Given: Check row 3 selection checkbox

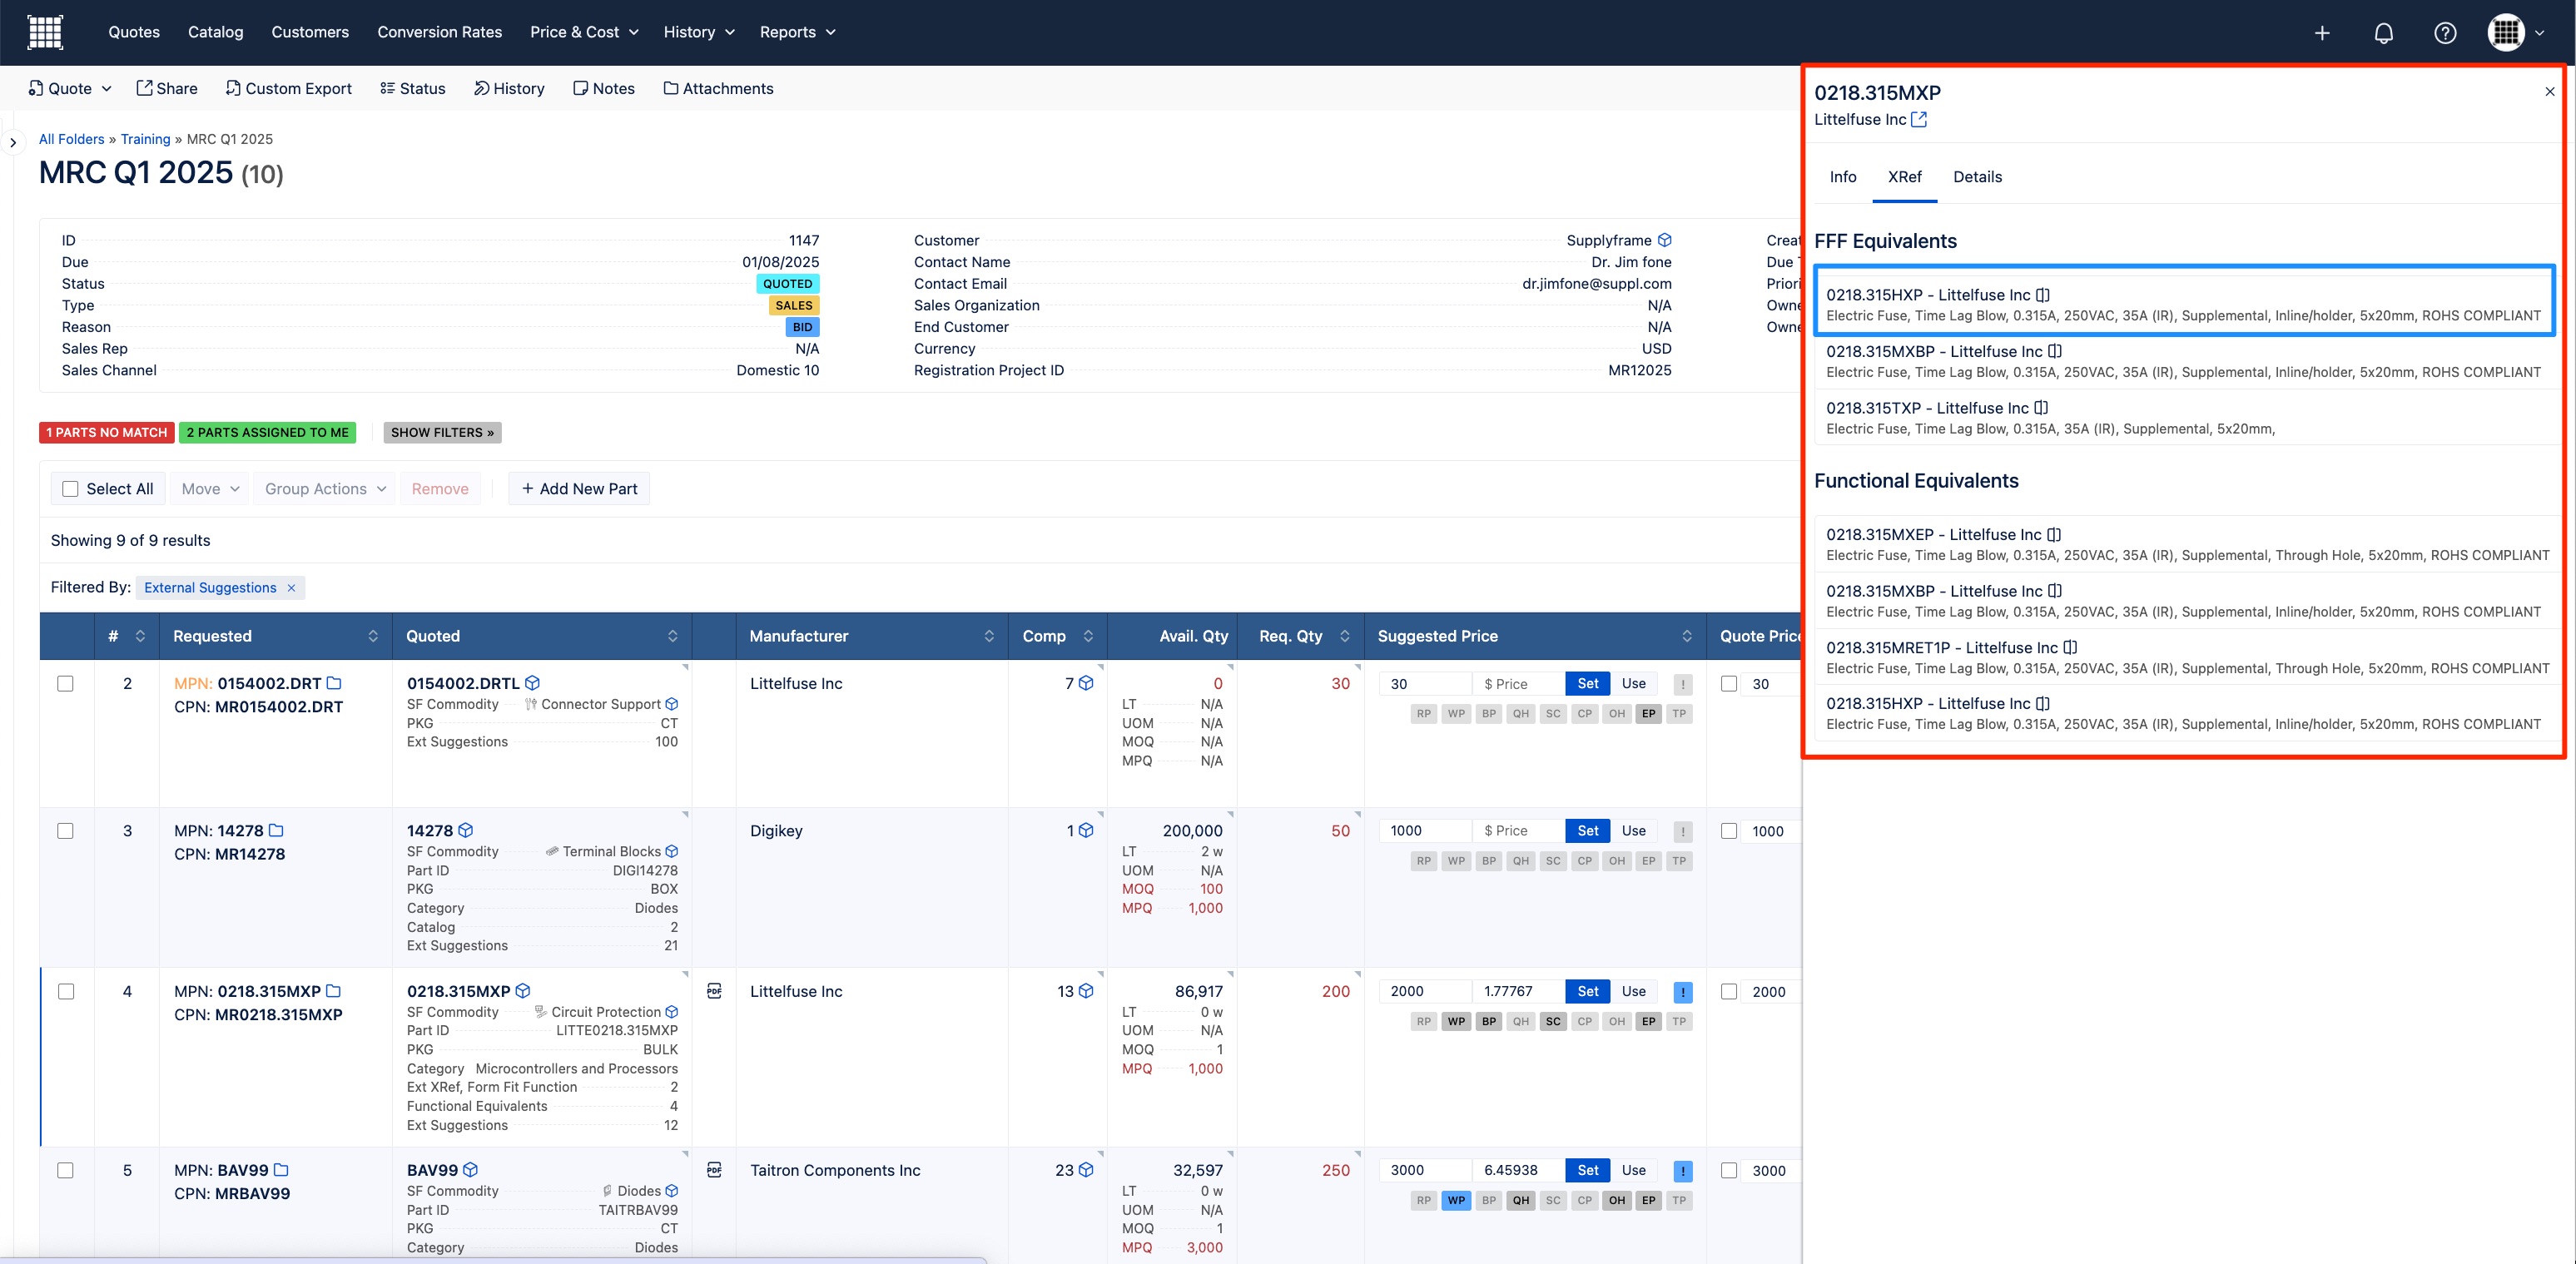Looking at the screenshot, I should click(x=65, y=831).
